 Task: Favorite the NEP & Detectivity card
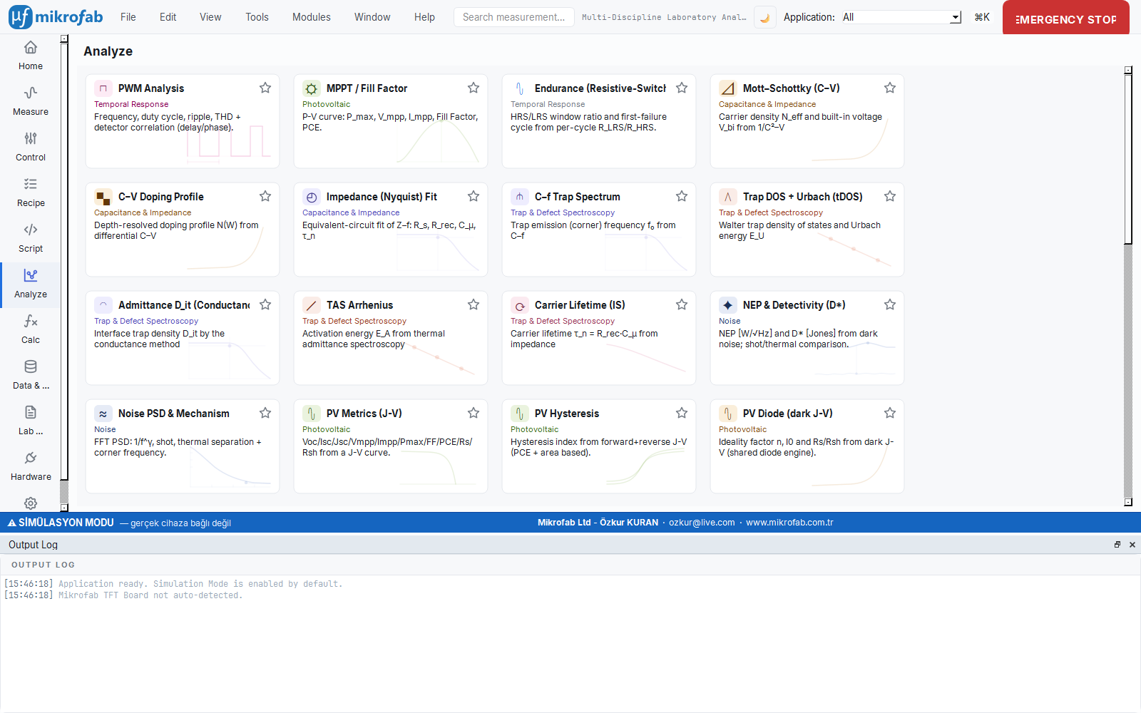[x=890, y=304]
